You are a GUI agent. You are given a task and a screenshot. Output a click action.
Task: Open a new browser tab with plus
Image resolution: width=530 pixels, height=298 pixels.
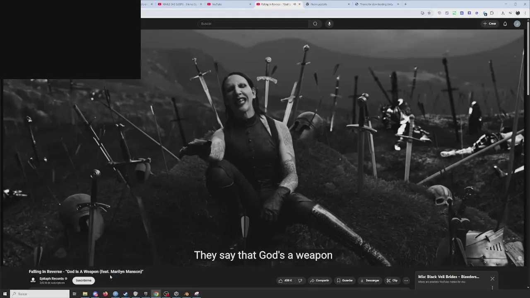coord(405,4)
